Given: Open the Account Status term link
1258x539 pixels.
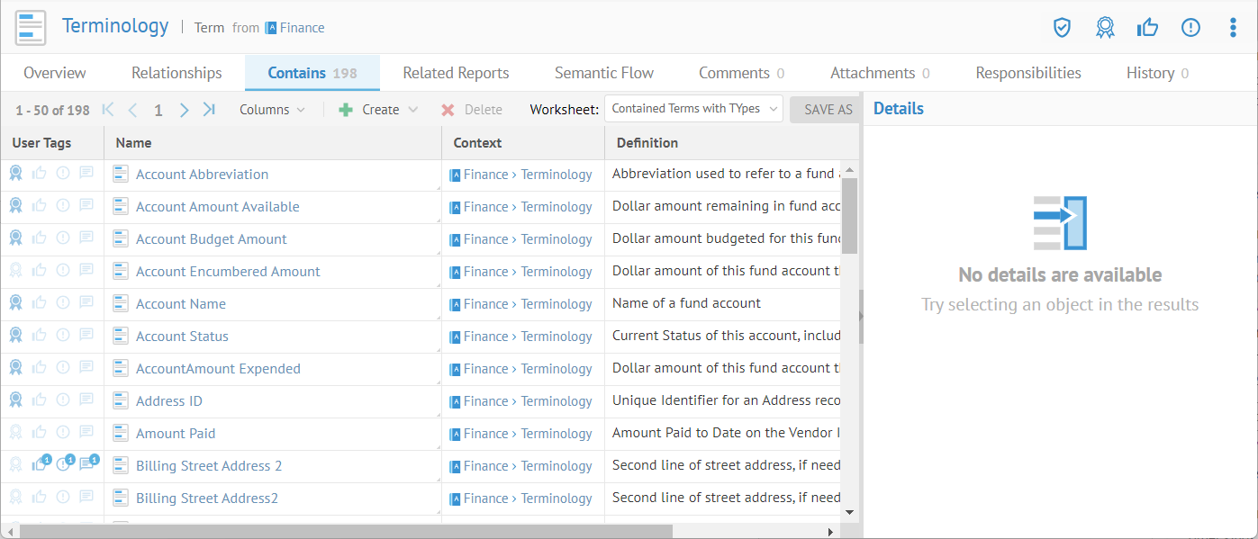Looking at the screenshot, I should click(x=182, y=336).
